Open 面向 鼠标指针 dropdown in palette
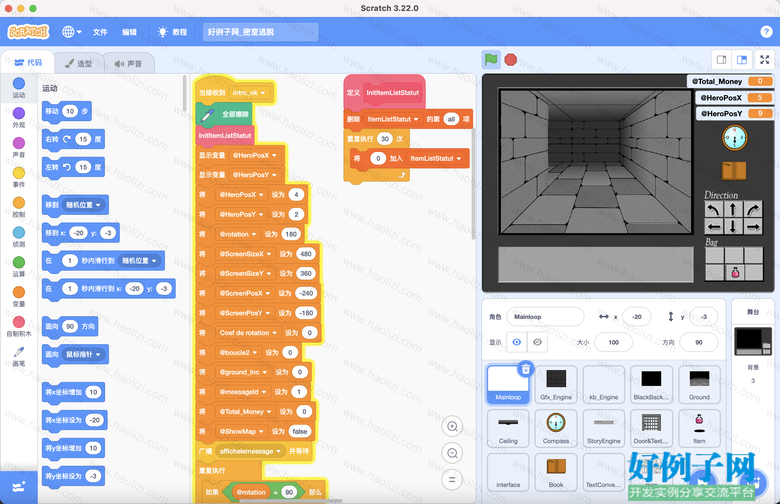This screenshot has width=780, height=504. click(x=83, y=354)
